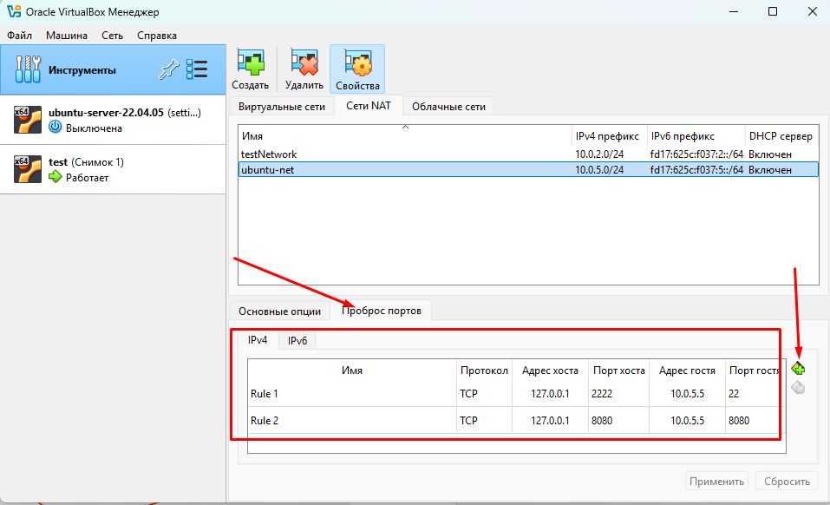Click the IPv6 префикс column header
The width and height of the screenshot is (830, 505).
coord(696,136)
